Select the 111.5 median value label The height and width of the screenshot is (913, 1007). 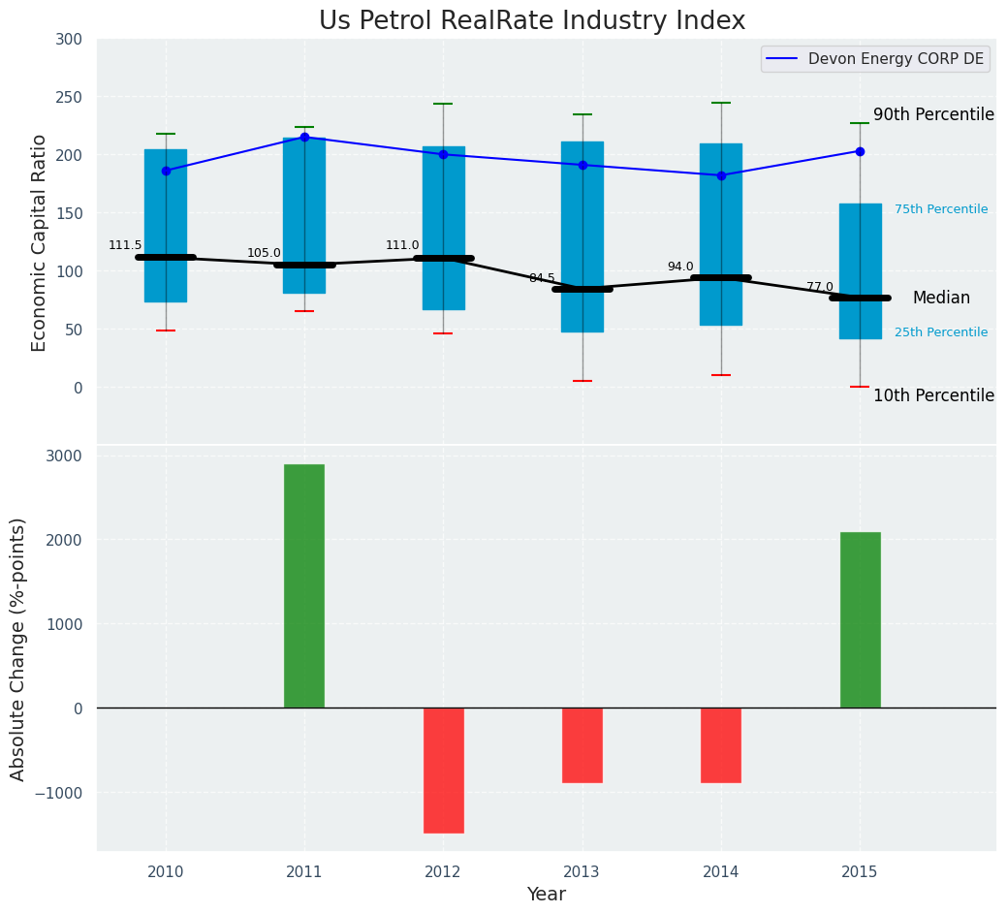pos(125,245)
